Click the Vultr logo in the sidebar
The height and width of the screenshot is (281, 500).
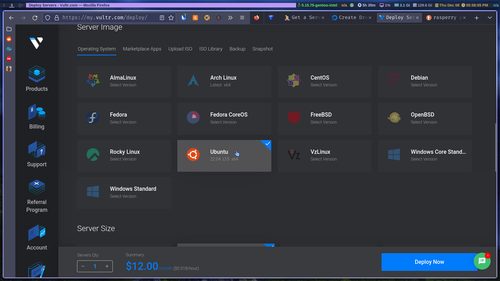(x=36, y=43)
